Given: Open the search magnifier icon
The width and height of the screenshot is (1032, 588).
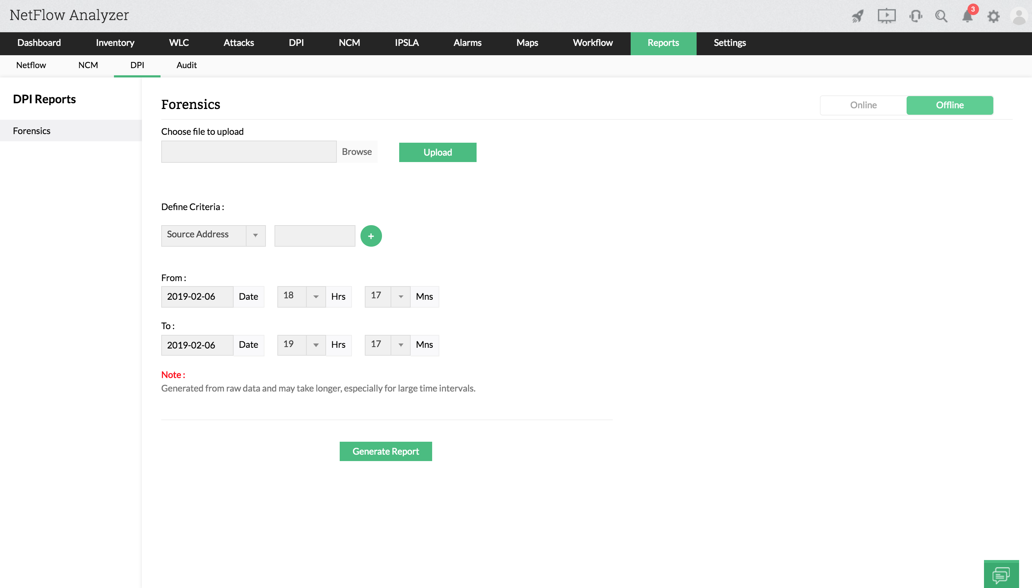Looking at the screenshot, I should [941, 16].
